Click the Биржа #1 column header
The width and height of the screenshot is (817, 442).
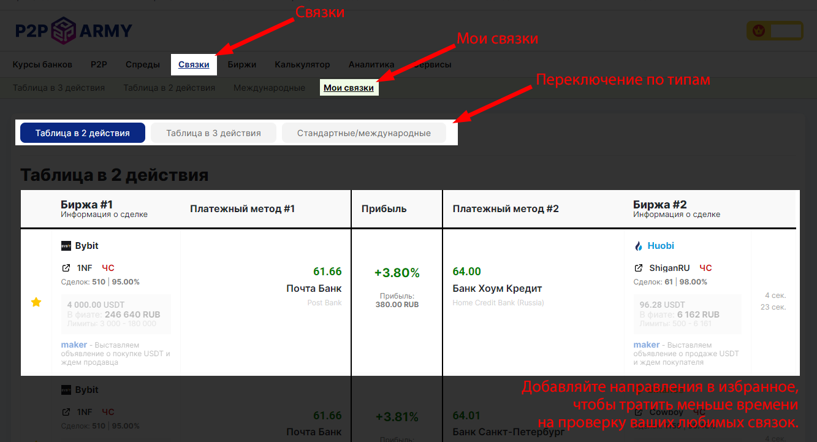coord(86,205)
